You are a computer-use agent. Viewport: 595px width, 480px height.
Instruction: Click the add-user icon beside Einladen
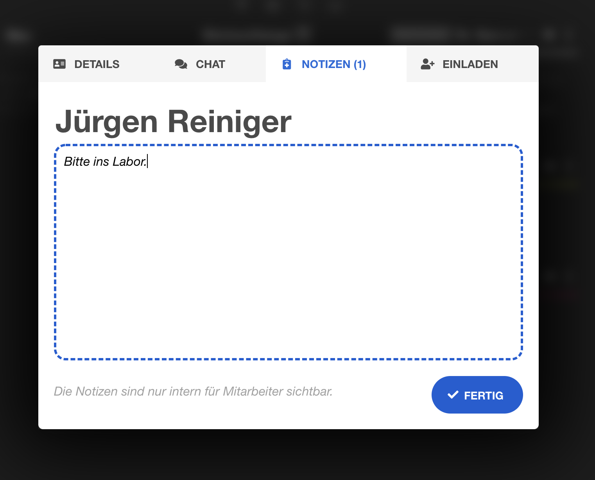tap(427, 64)
